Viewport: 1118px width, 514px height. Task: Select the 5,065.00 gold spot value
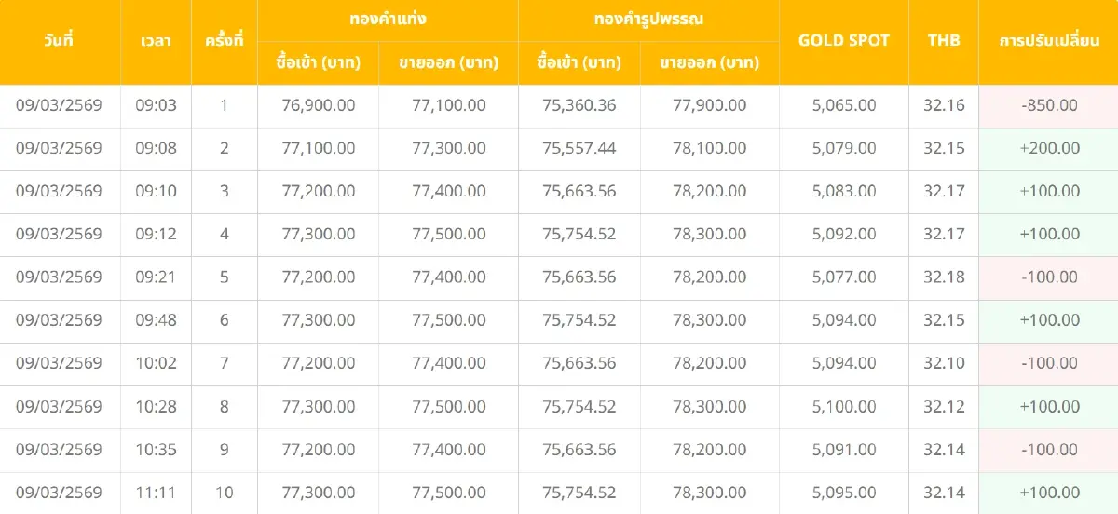point(844,105)
